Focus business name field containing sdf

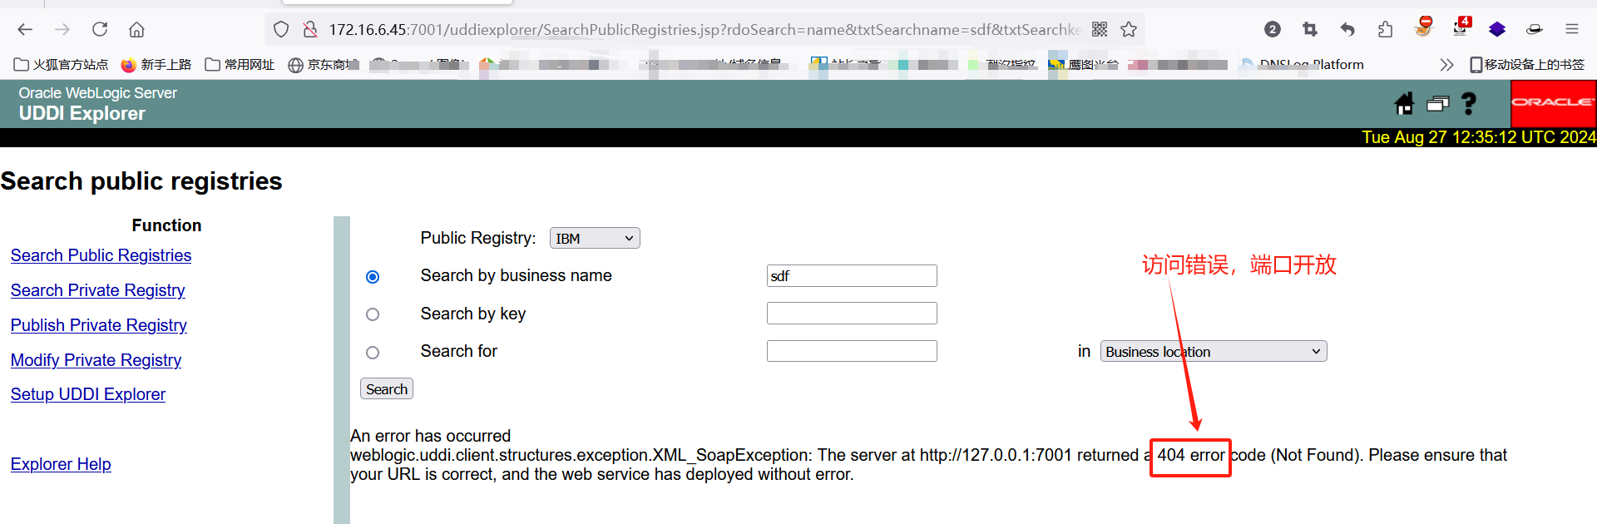[x=852, y=276]
